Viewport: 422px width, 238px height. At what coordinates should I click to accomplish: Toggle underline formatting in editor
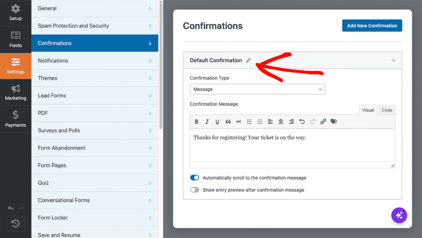[217, 121]
